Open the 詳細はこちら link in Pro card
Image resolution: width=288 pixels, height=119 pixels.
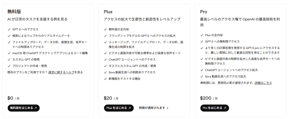(x=263, y=83)
